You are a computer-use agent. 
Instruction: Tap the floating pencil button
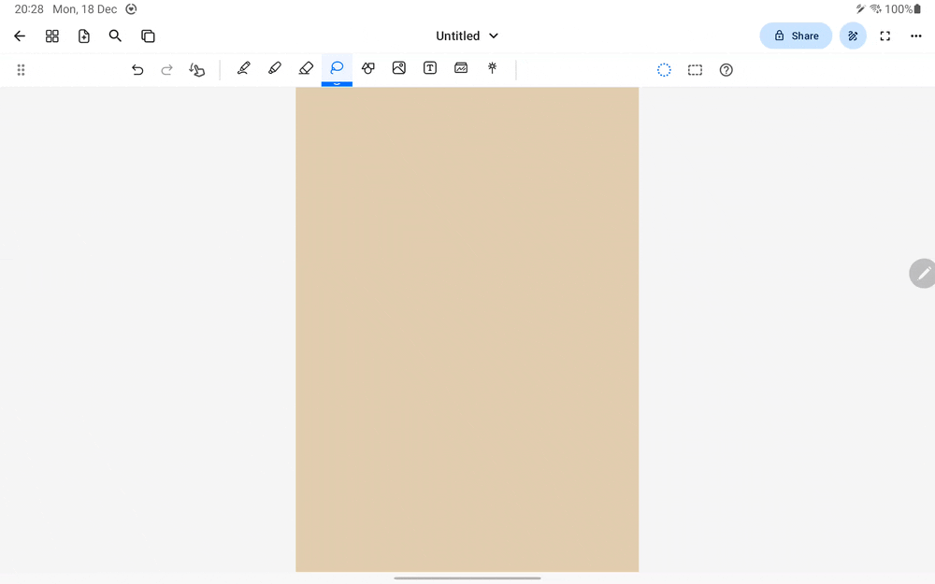pos(923,274)
